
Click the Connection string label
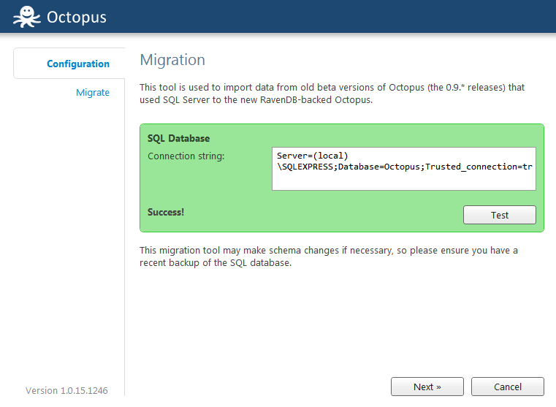[186, 156]
